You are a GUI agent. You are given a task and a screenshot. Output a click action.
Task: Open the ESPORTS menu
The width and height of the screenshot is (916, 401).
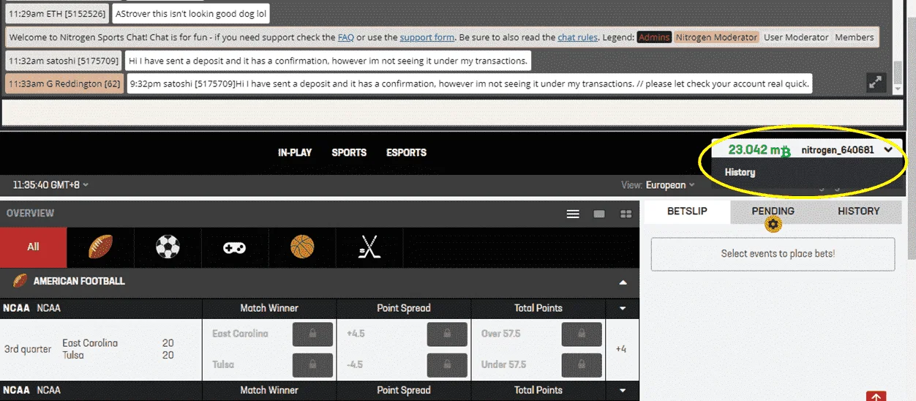pos(406,153)
